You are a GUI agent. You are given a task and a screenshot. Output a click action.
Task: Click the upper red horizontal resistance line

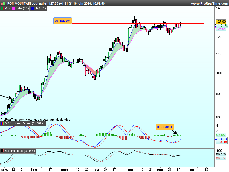coord(137,24)
